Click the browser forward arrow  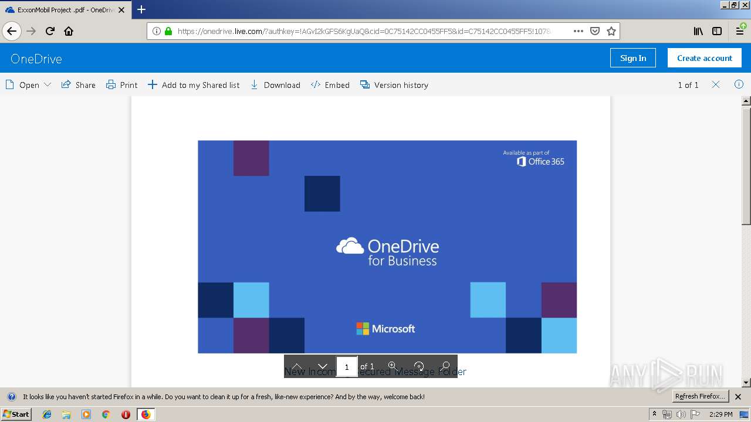pyautogui.click(x=31, y=31)
